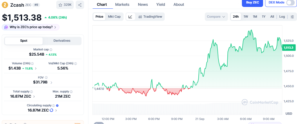297x124 pixels.
Task: Set chart range to 1M
Action: pos(255,17)
